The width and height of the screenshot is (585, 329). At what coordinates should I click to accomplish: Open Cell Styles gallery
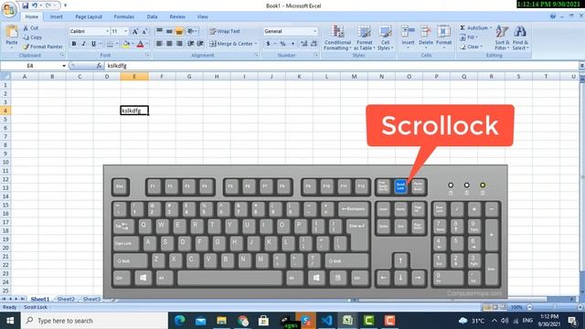click(x=385, y=37)
